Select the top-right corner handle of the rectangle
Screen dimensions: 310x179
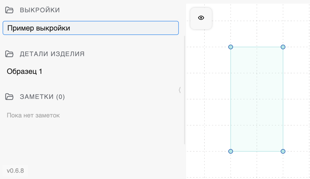tap(283, 47)
